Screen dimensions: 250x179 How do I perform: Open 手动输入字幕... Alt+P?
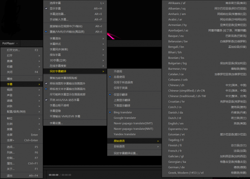[75, 20]
